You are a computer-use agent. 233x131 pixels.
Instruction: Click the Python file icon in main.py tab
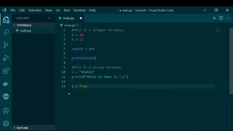60,18
